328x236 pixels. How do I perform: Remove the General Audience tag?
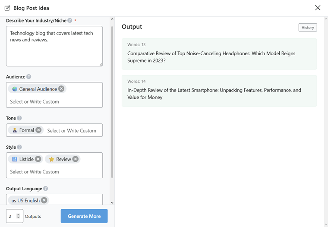point(61,89)
